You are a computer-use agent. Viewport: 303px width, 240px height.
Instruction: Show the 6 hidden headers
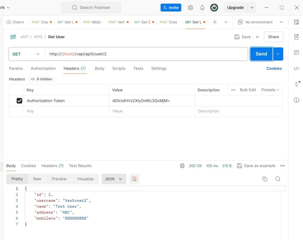pos(42,79)
